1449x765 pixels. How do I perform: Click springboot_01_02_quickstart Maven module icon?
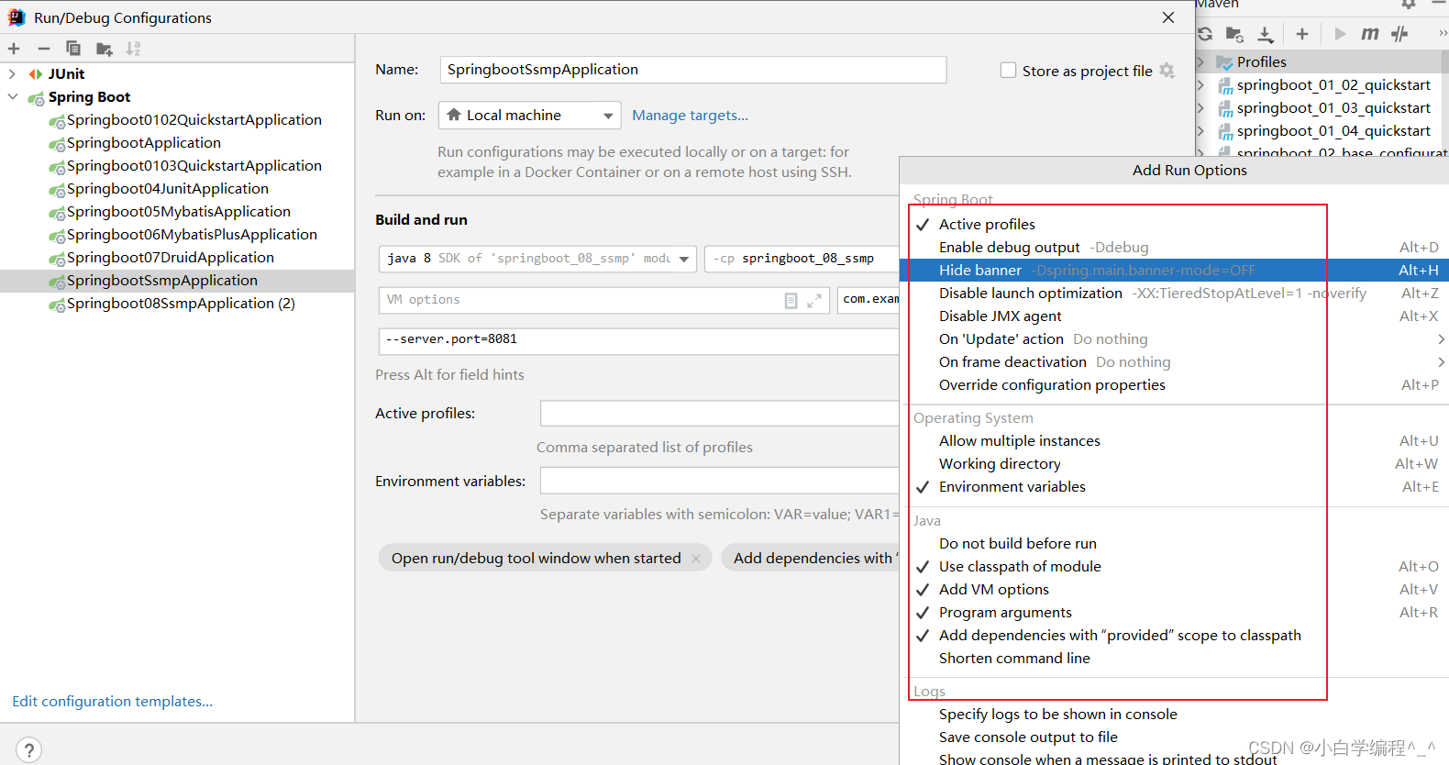click(1224, 85)
